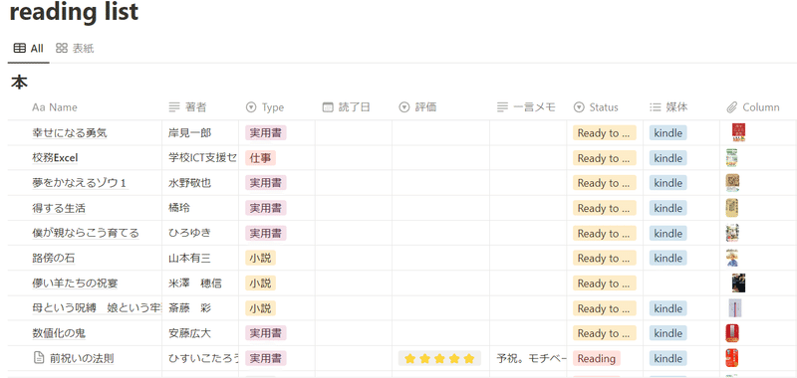Click the cover thumbnail for 儚い羊たちの祝宴

tap(738, 283)
